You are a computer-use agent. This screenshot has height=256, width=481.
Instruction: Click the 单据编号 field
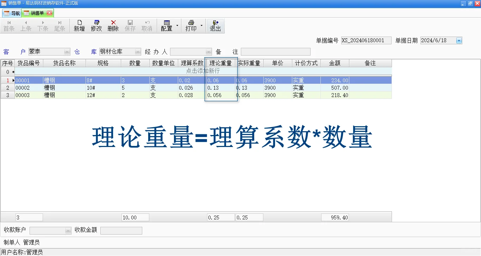tap(366, 40)
